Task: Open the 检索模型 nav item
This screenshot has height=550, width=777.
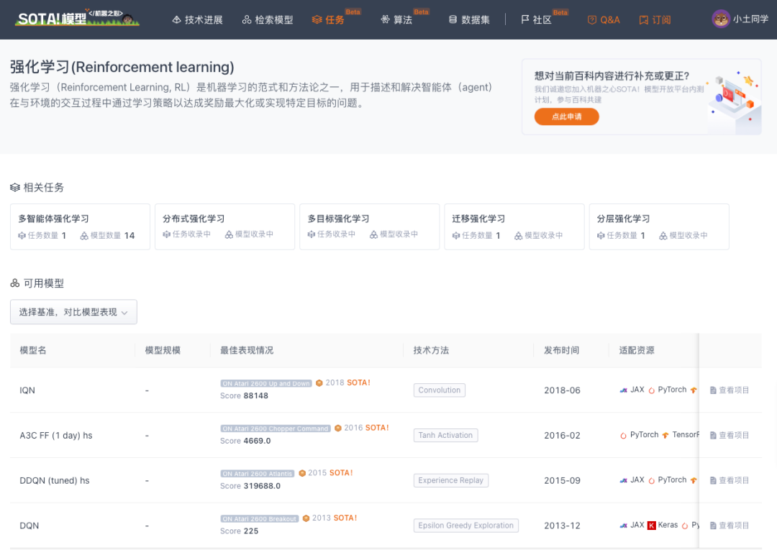Action: [x=268, y=20]
